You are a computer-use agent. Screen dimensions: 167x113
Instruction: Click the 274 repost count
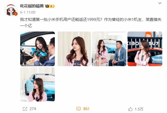coord(33,109)
